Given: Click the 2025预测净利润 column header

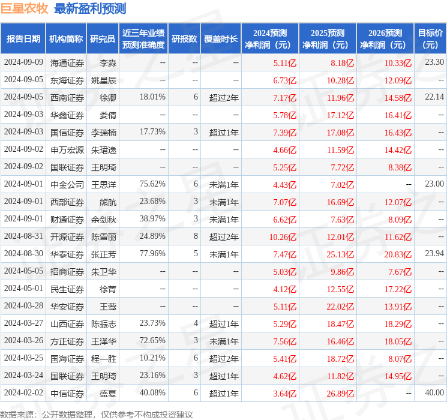Looking at the screenshot, I should point(328,39).
